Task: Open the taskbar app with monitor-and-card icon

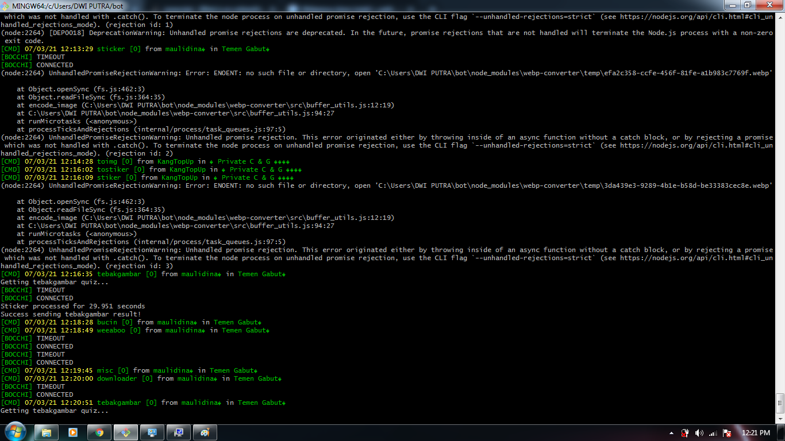Action: click(x=152, y=432)
